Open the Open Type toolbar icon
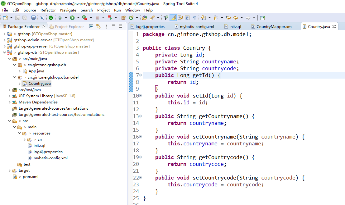Image resolution: width=345 pixels, height=205 pixels. click(x=144, y=18)
